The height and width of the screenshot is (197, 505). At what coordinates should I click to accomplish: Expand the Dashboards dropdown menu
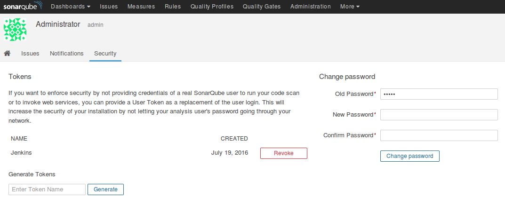click(x=71, y=7)
